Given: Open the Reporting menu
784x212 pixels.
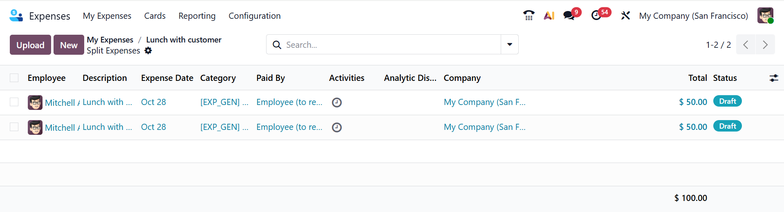Looking at the screenshot, I should 197,16.
